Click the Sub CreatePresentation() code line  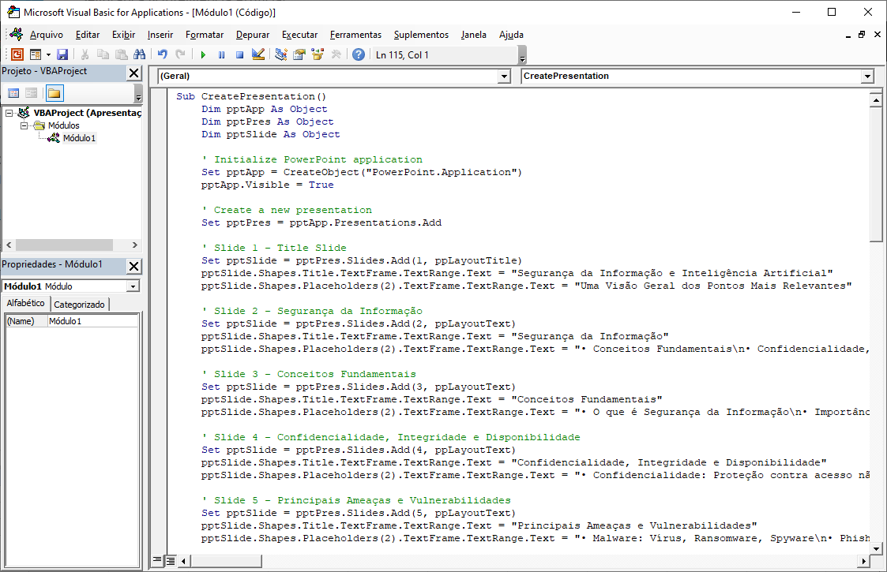pyautogui.click(x=251, y=97)
